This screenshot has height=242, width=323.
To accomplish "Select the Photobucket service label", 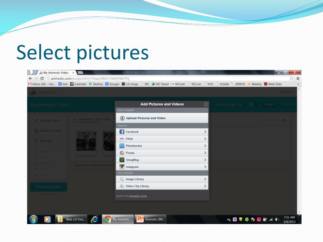I will (x=134, y=146).
